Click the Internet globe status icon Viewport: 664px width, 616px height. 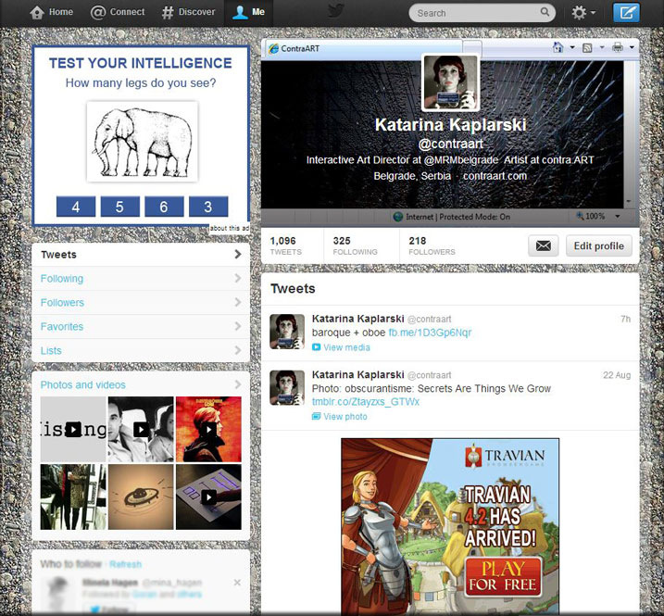(x=397, y=217)
